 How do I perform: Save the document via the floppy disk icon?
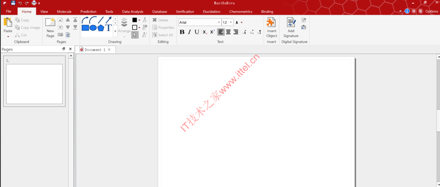point(13,3)
